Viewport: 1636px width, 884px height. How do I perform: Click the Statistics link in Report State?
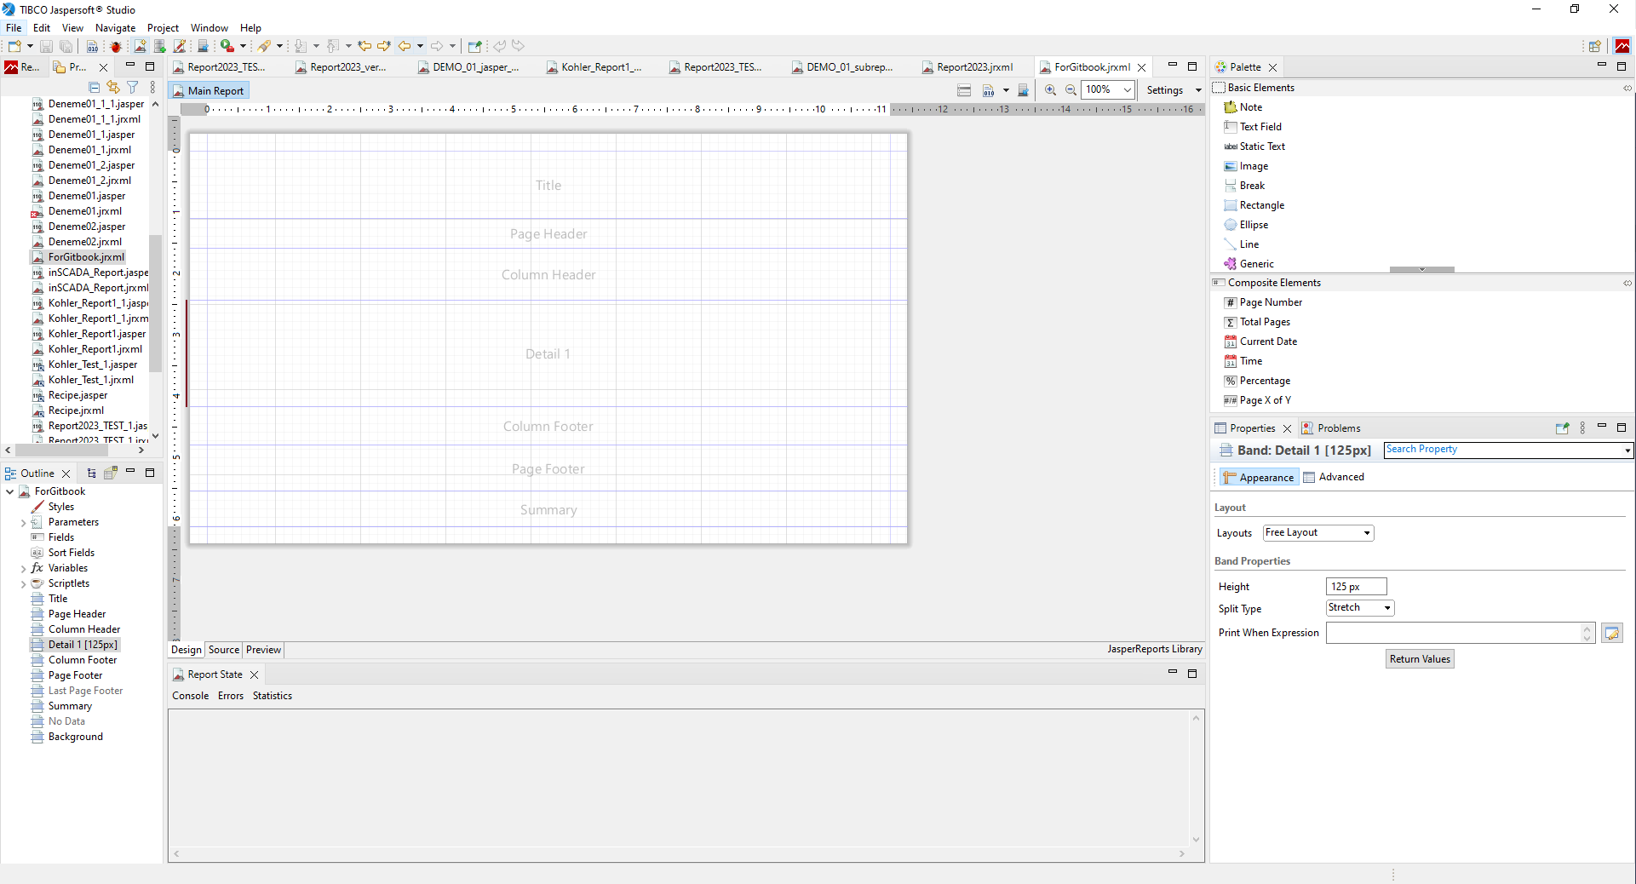273,697
